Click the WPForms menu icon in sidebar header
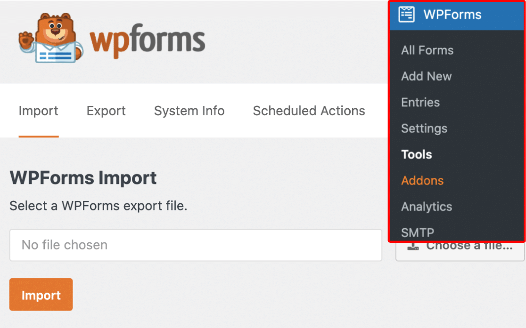This screenshot has width=526, height=328. tap(406, 15)
